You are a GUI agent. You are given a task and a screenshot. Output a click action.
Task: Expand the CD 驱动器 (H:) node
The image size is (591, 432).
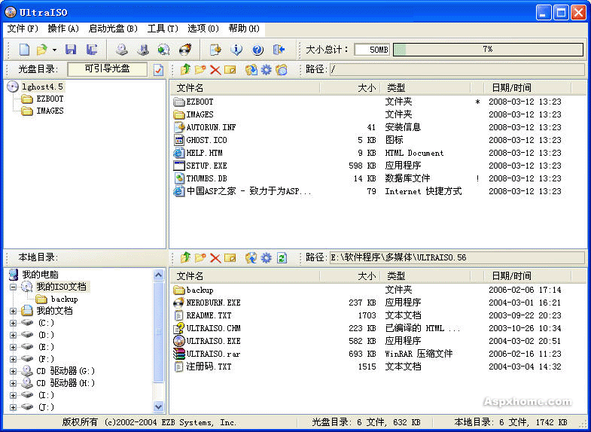14,383
